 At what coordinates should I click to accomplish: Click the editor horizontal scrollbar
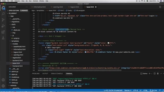[79, 71]
